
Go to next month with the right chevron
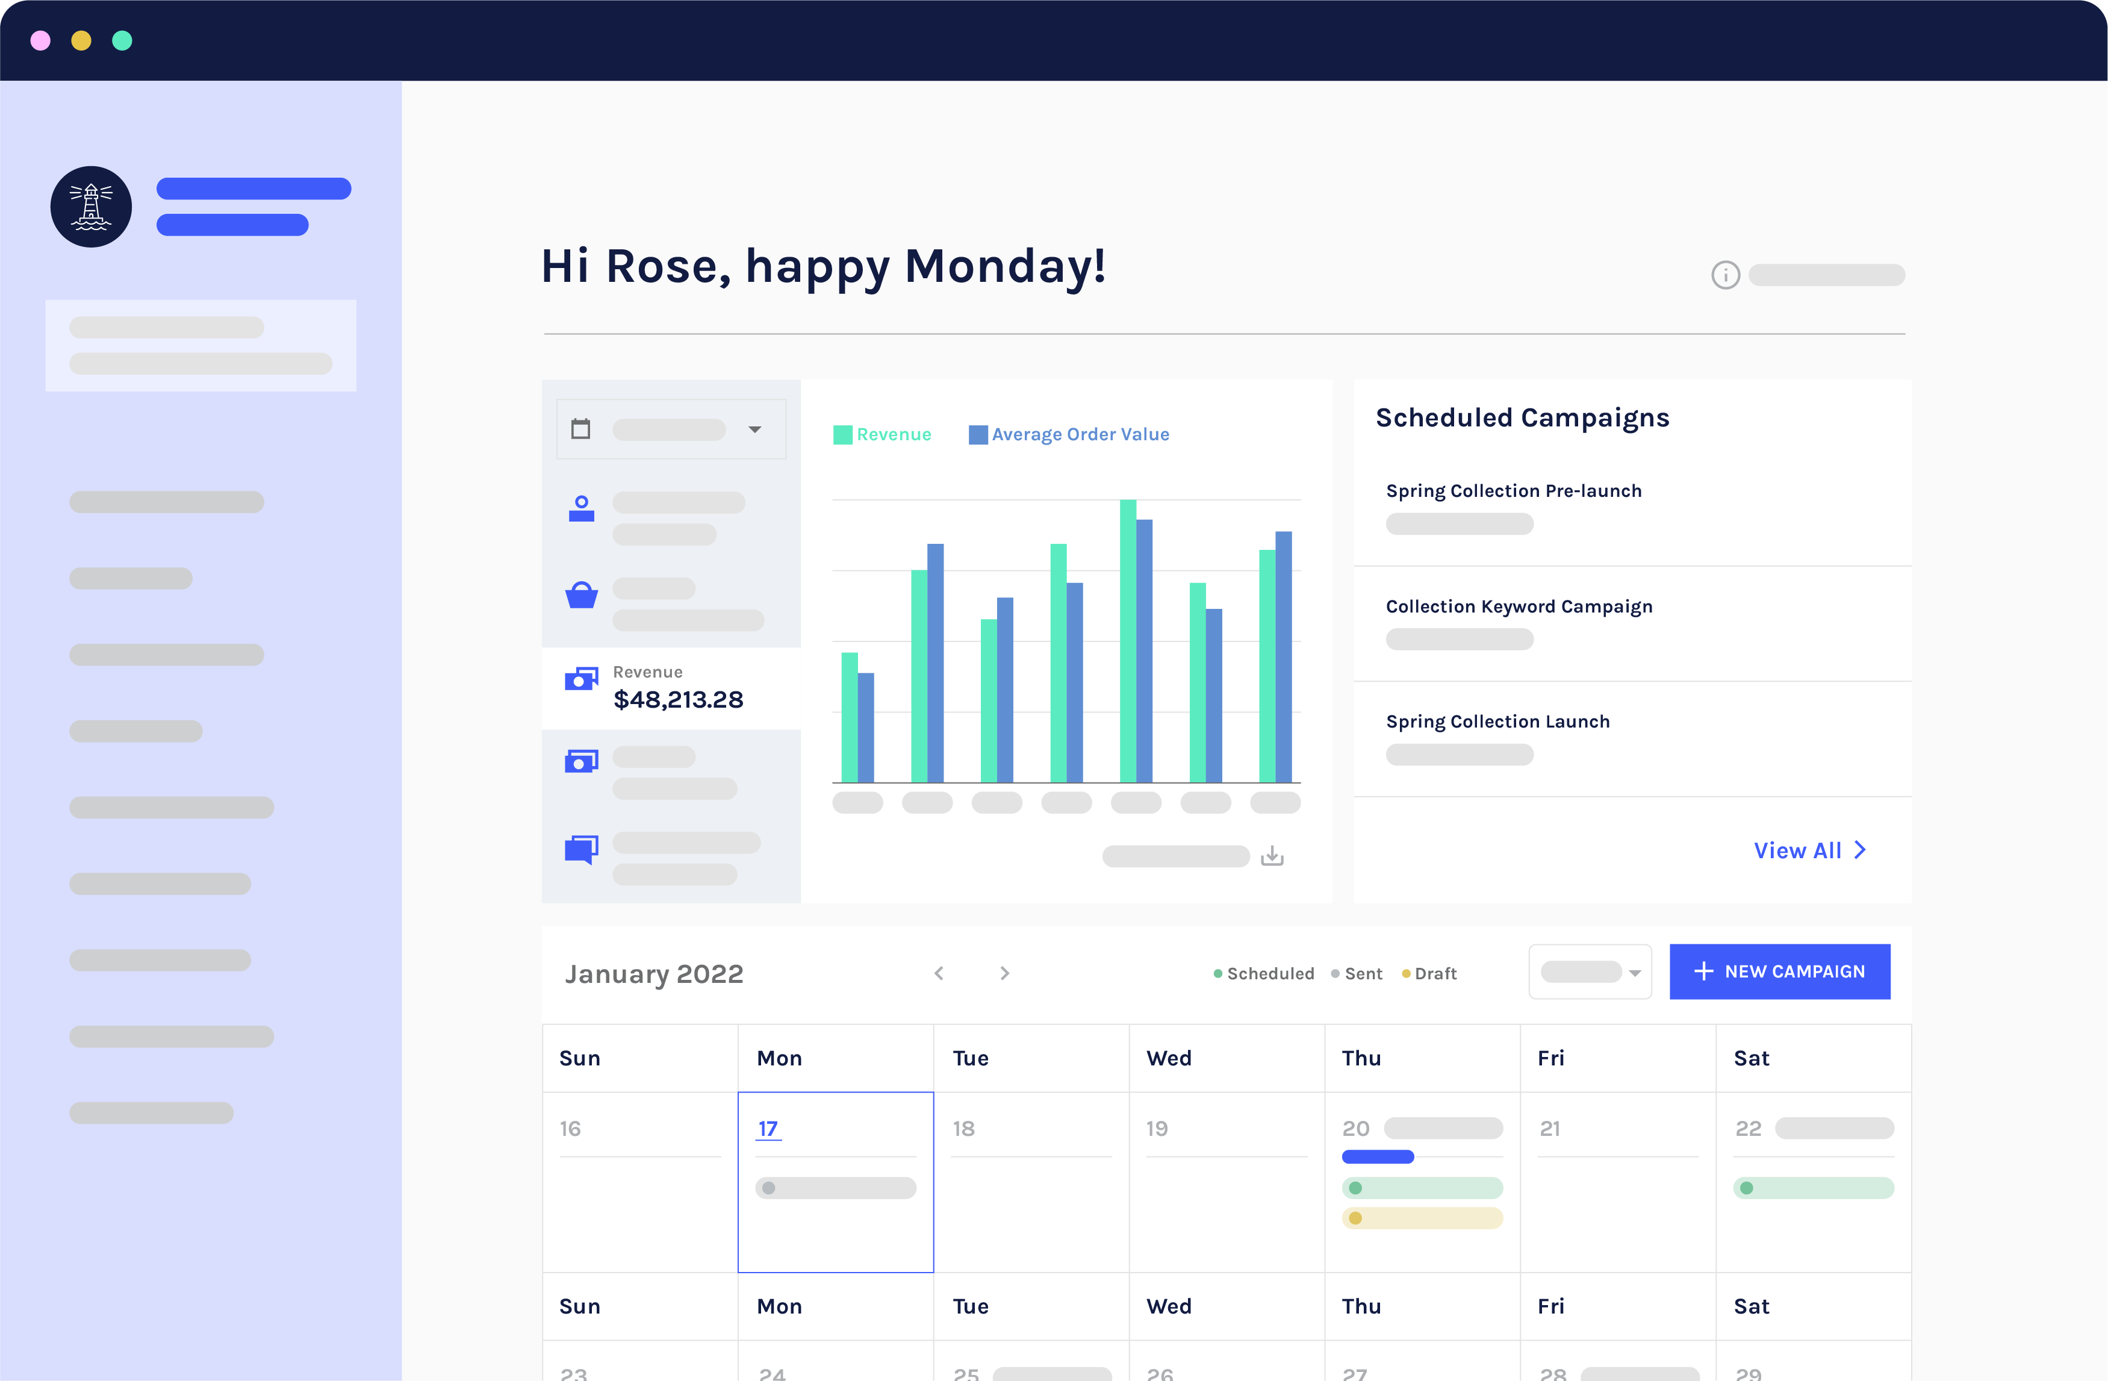coord(1004,973)
